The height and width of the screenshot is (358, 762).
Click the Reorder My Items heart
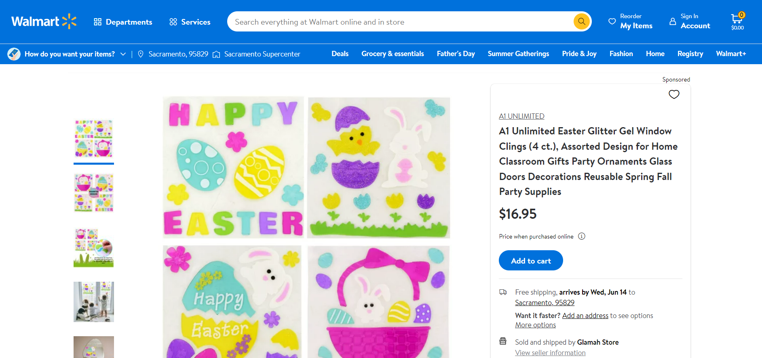(x=612, y=21)
